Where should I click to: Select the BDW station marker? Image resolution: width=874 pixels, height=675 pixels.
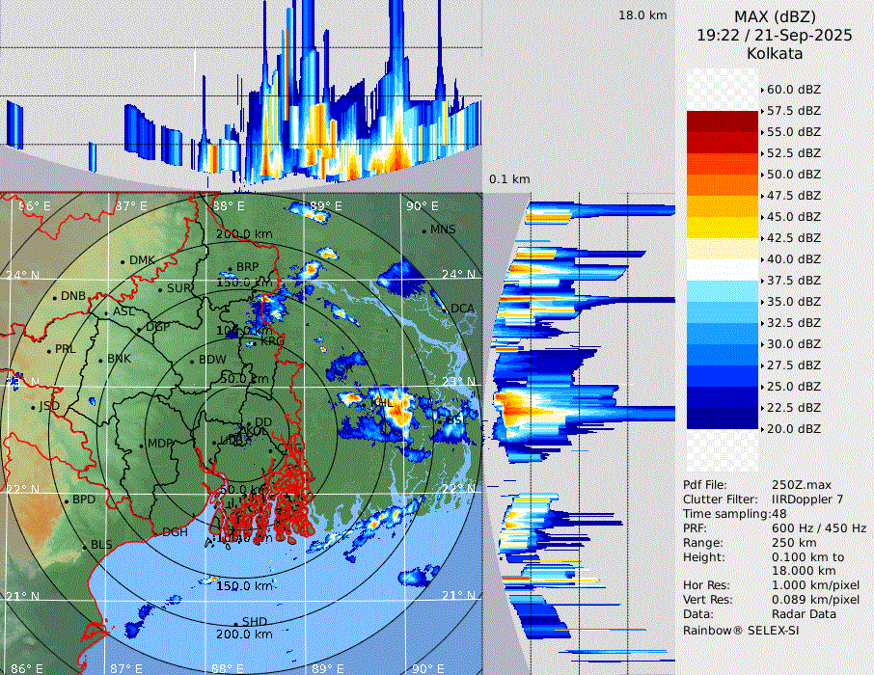(193, 361)
